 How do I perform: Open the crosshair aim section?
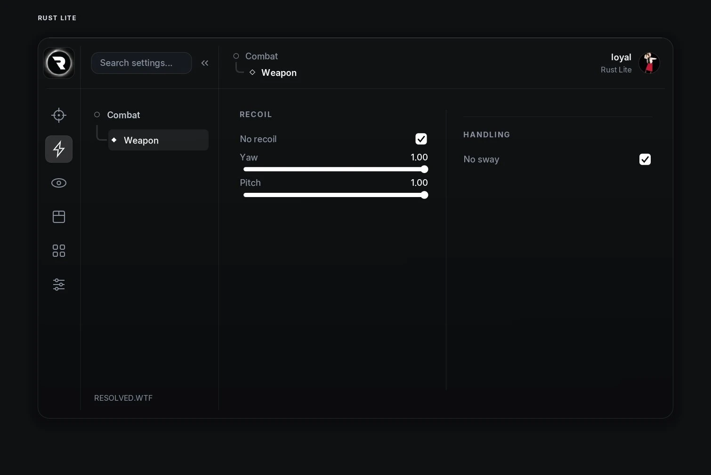click(x=59, y=115)
